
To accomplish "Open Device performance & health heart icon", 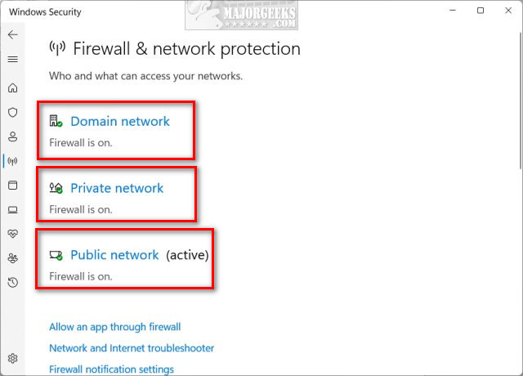I will coord(12,234).
